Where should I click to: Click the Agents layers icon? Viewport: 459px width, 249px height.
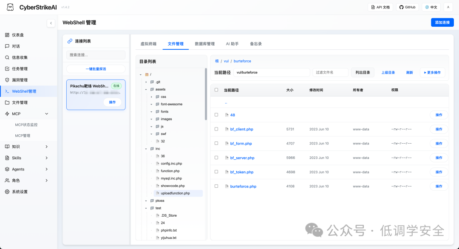[7, 169]
